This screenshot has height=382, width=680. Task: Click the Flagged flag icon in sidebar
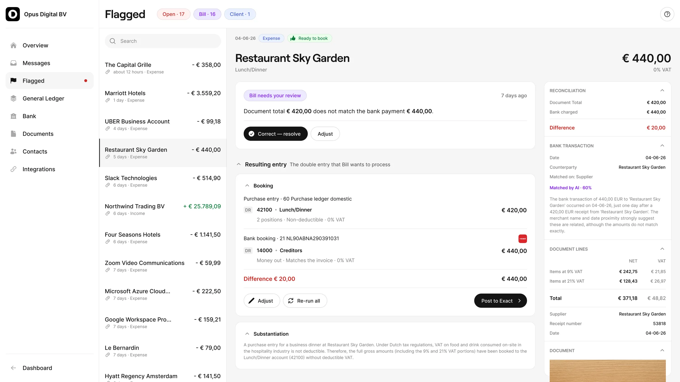[x=13, y=81]
